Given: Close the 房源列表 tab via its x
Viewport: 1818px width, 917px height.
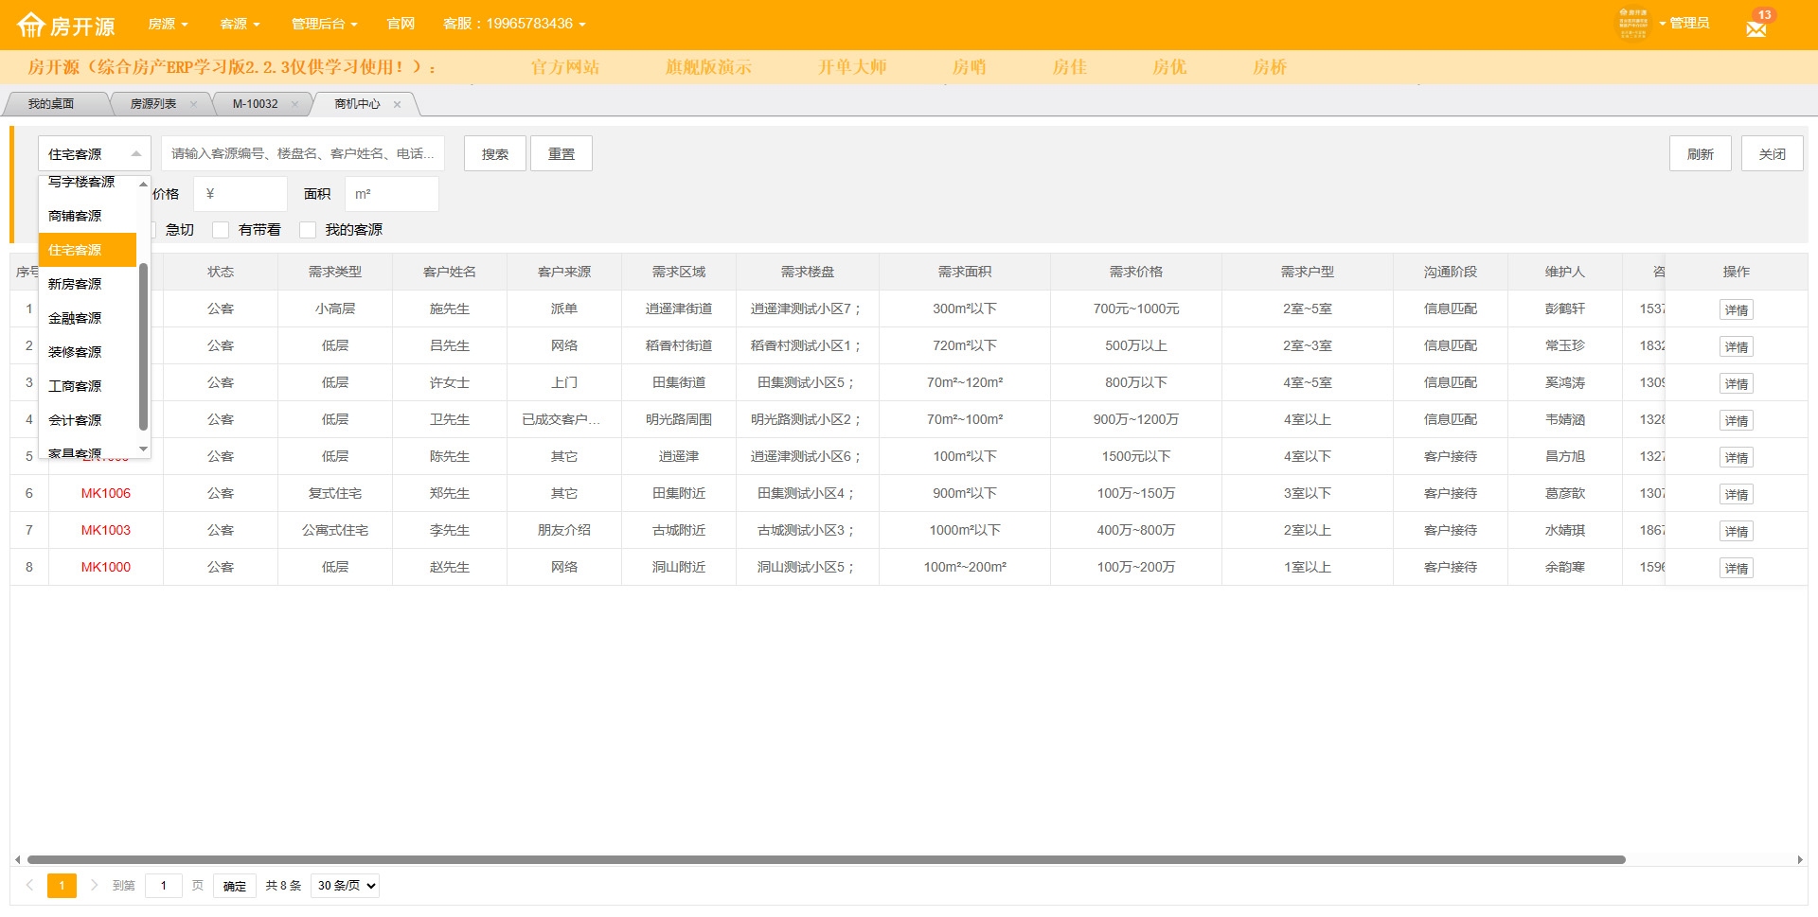Looking at the screenshot, I should (193, 105).
